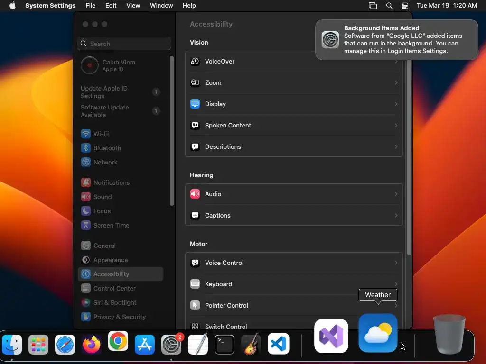Open Bluetooth settings in sidebar

pos(120,148)
